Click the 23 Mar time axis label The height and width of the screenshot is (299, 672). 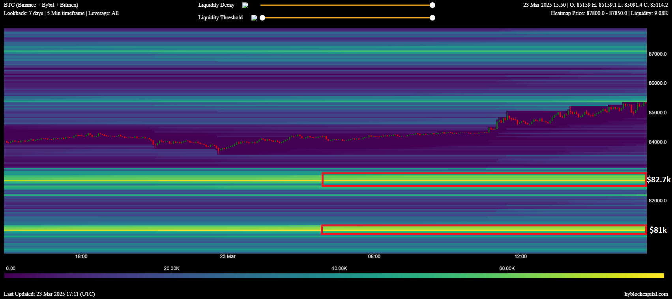coord(228,256)
